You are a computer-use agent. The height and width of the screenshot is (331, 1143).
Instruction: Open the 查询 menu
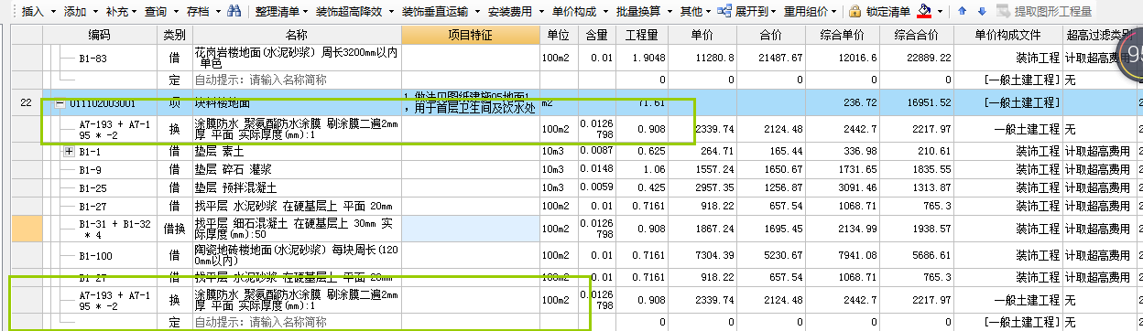click(x=161, y=11)
